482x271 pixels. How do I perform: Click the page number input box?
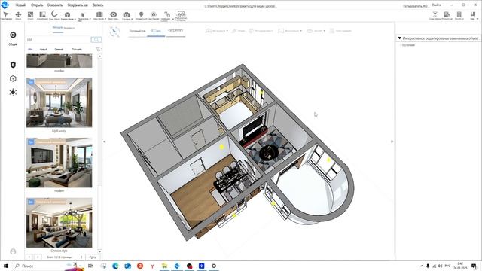(x=82, y=257)
